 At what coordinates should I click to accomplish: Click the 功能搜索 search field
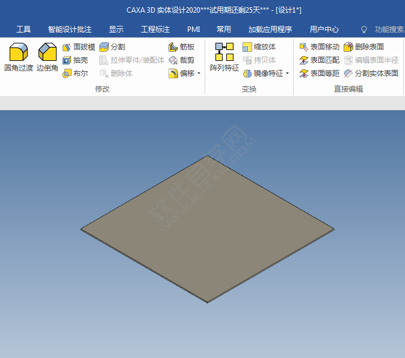[x=390, y=29]
